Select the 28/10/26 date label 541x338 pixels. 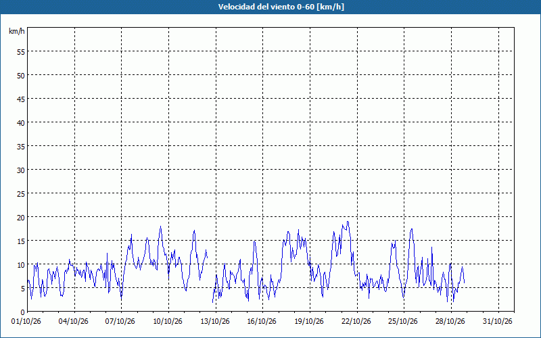point(450,322)
